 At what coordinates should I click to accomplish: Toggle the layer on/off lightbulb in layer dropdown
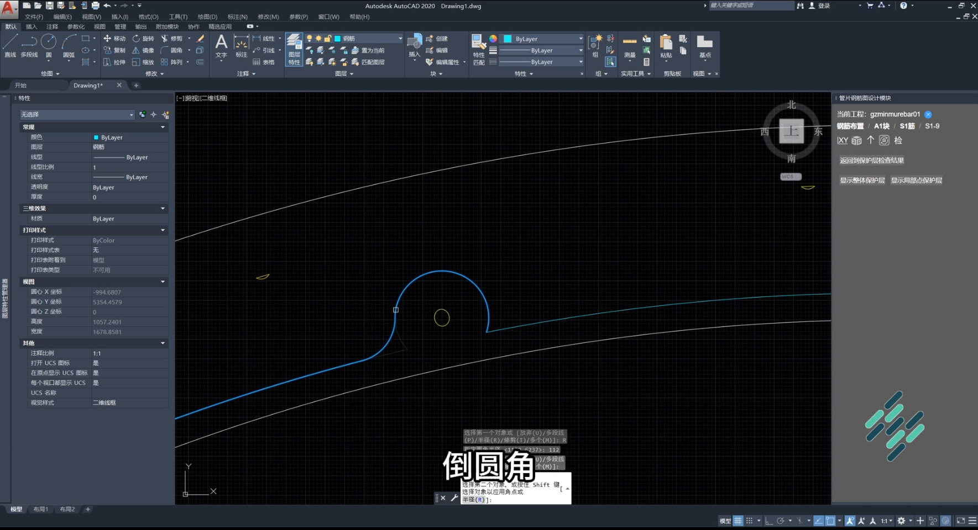(310, 39)
